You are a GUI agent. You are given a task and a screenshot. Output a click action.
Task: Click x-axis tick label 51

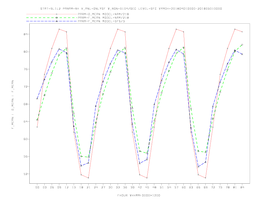tap(162, 187)
